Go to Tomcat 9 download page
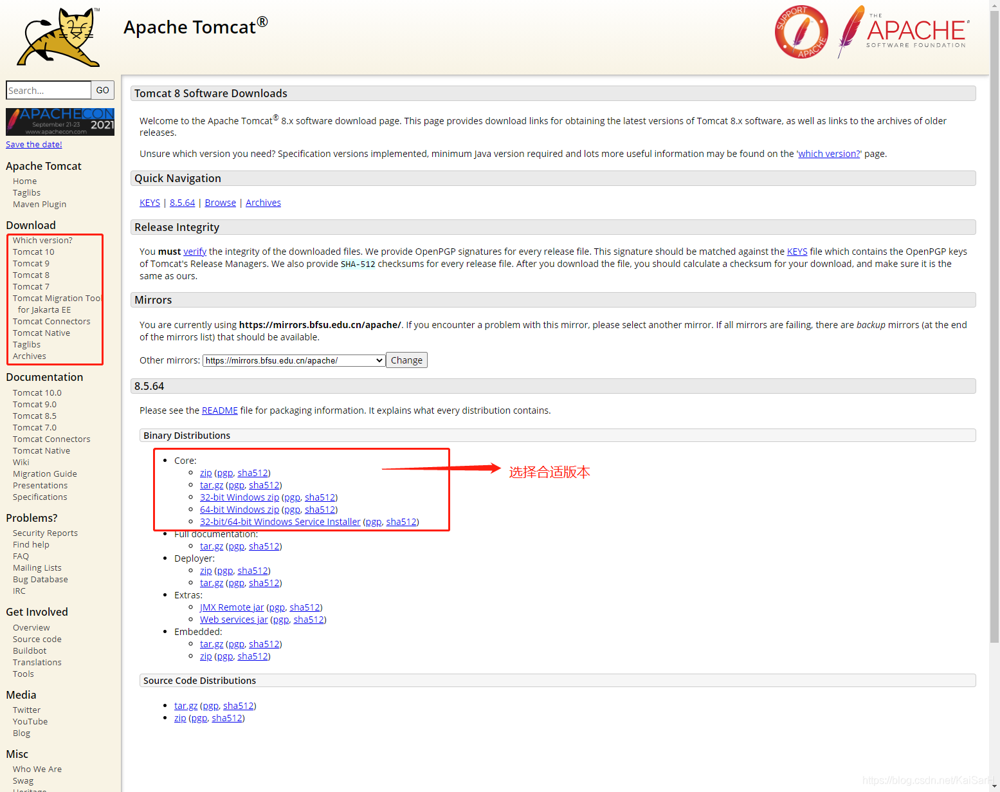Image resolution: width=1000 pixels, height=792 pixels. tap(31, 263)
